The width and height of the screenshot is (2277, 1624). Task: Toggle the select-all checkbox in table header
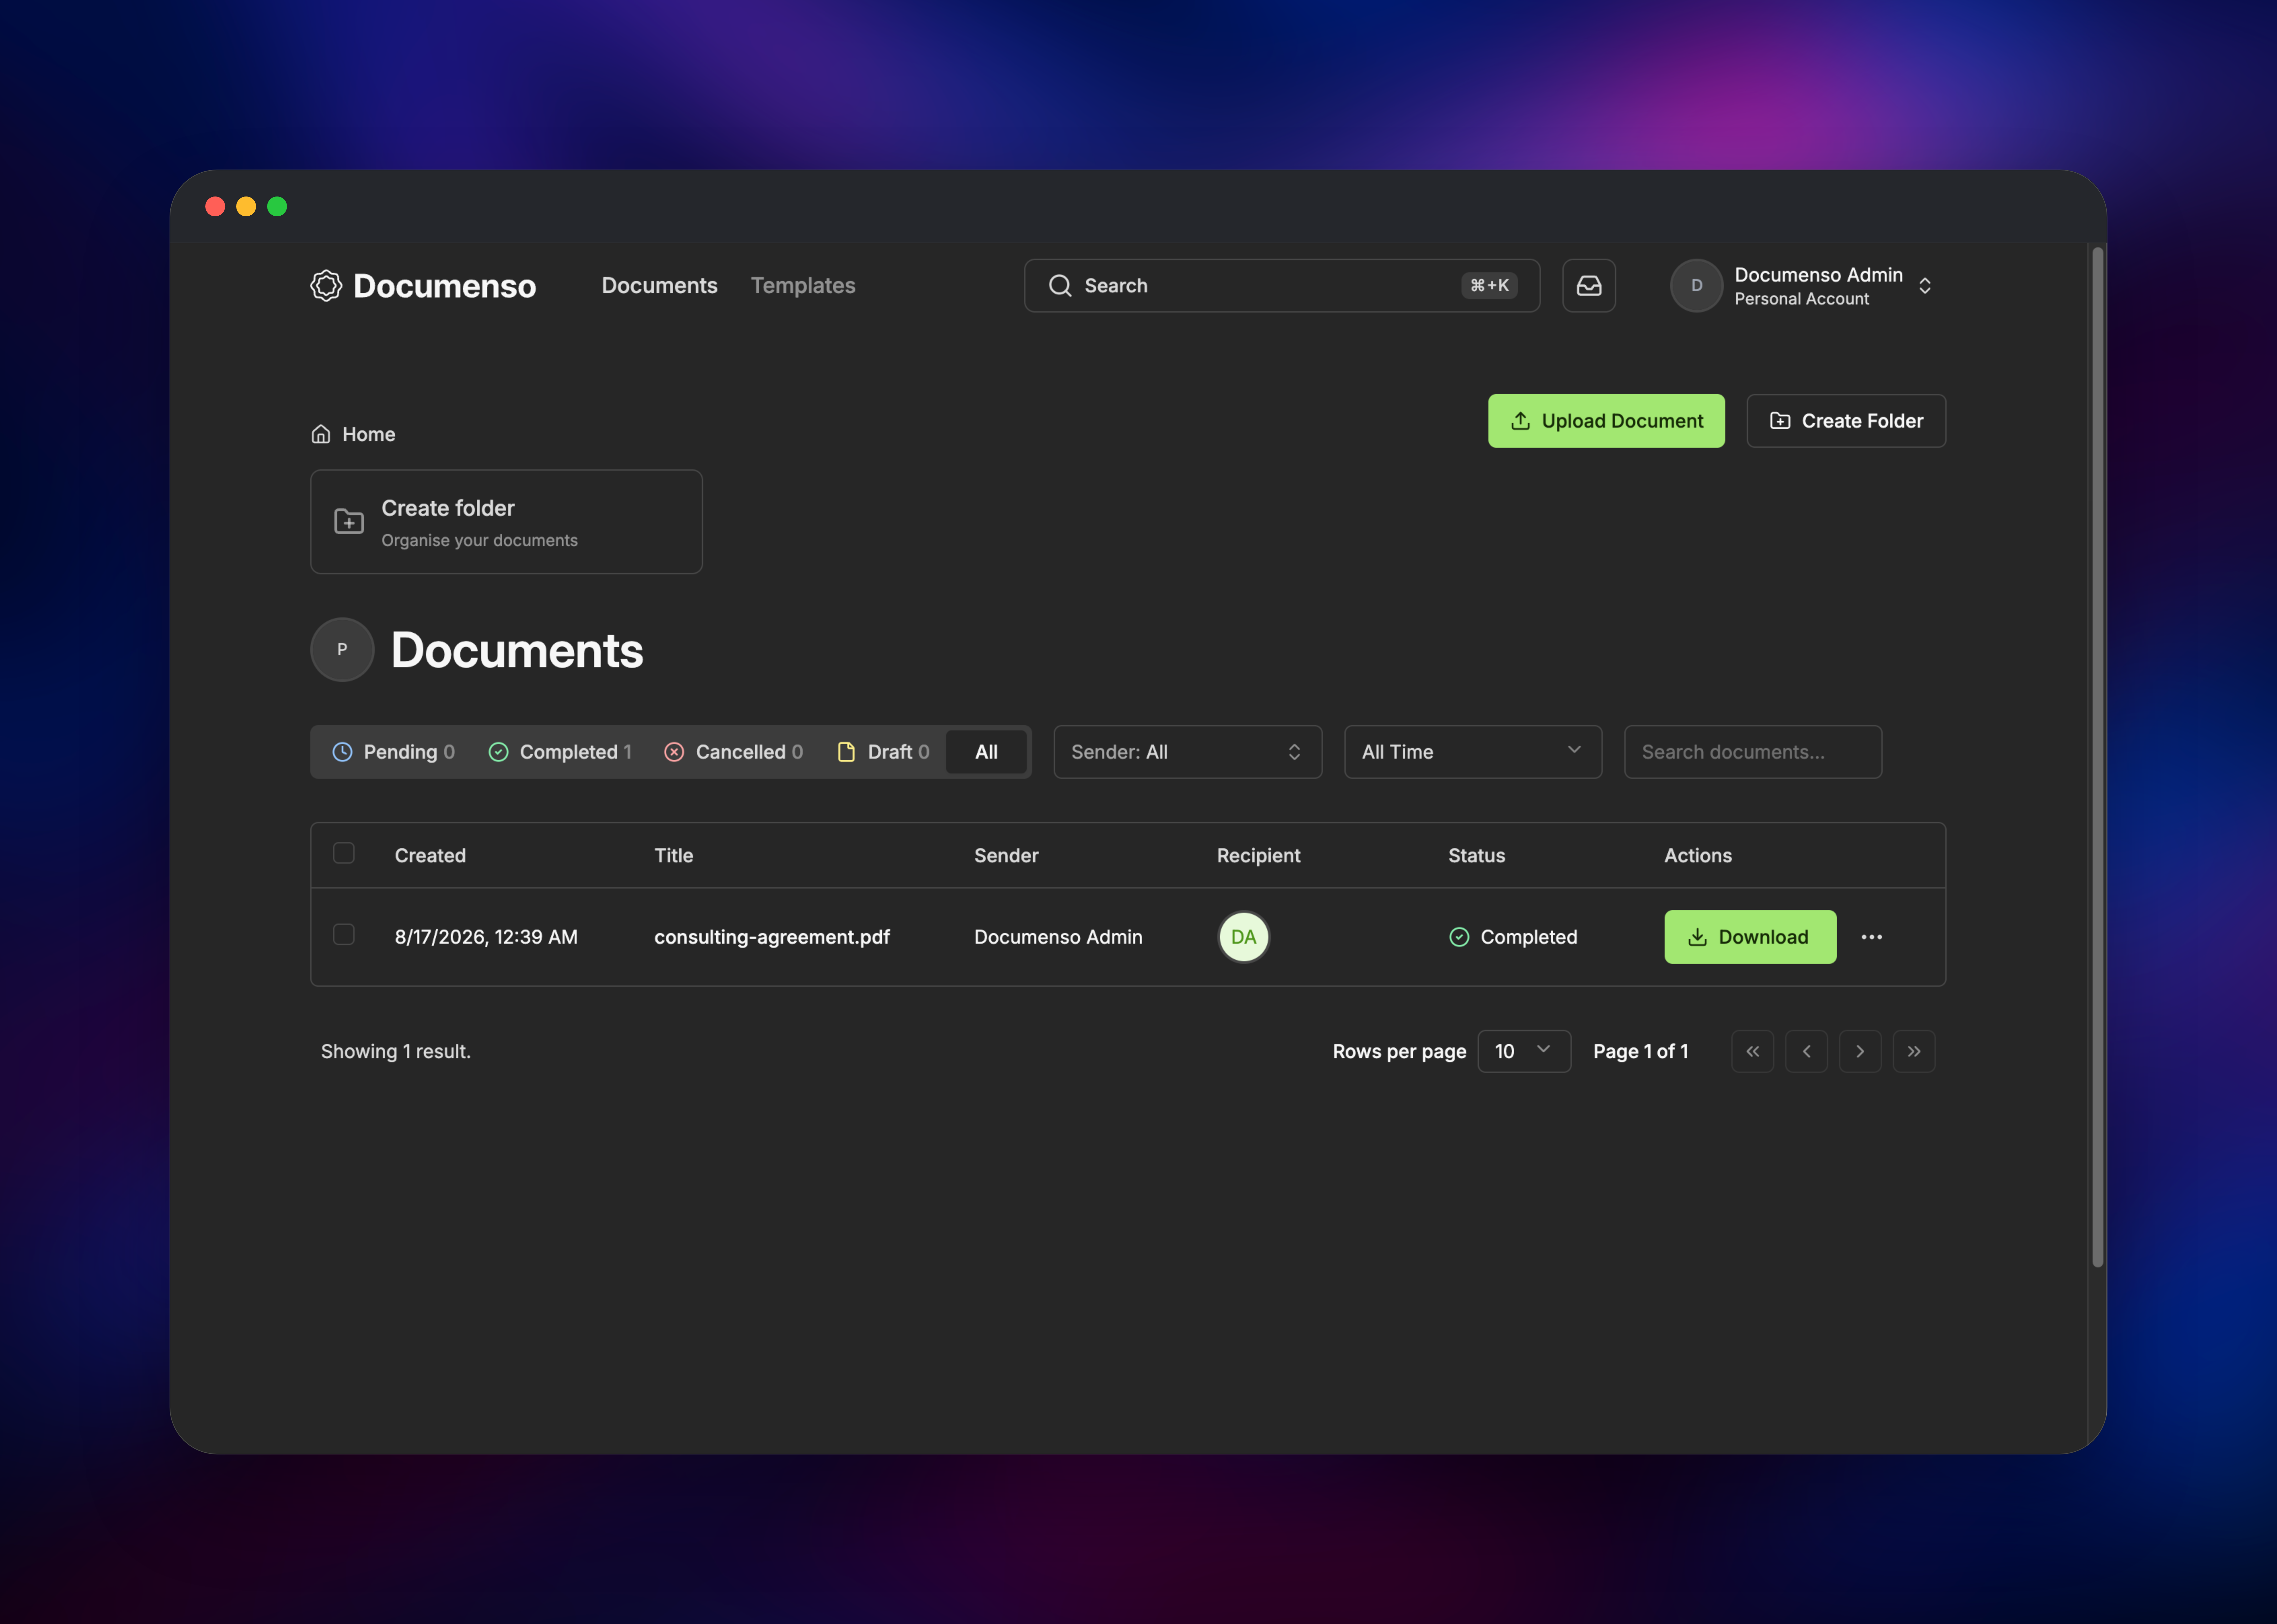[344, 853]
